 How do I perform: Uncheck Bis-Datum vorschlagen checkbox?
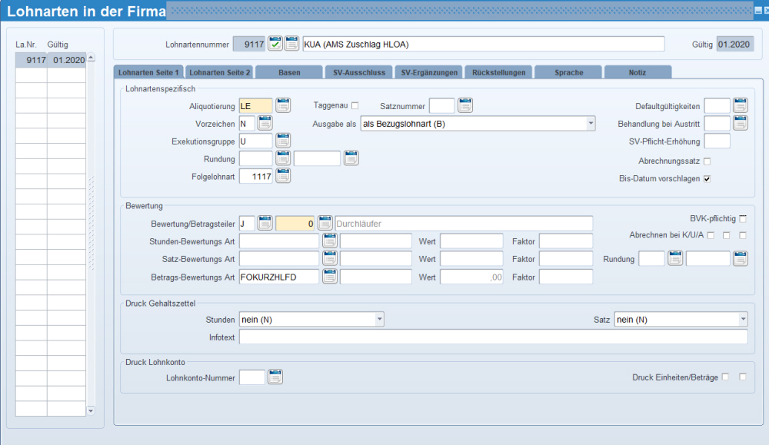[707, 179]
